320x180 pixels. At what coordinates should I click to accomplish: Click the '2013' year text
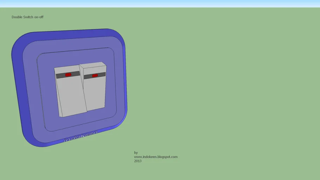[x=138, y=161]
